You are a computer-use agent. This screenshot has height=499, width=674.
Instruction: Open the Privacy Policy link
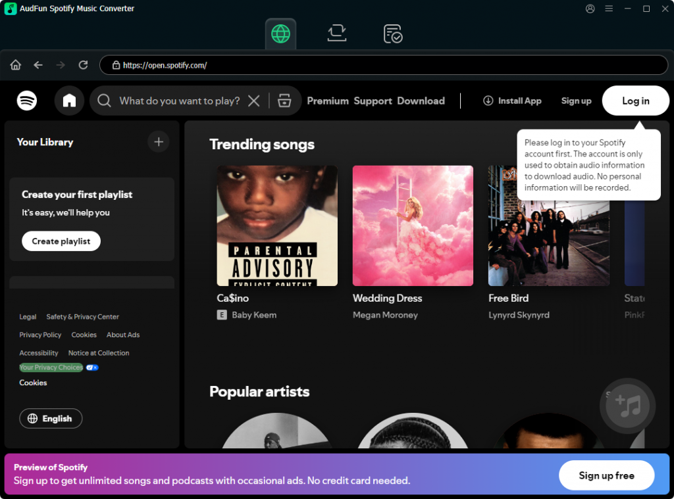tap(40, 335)
